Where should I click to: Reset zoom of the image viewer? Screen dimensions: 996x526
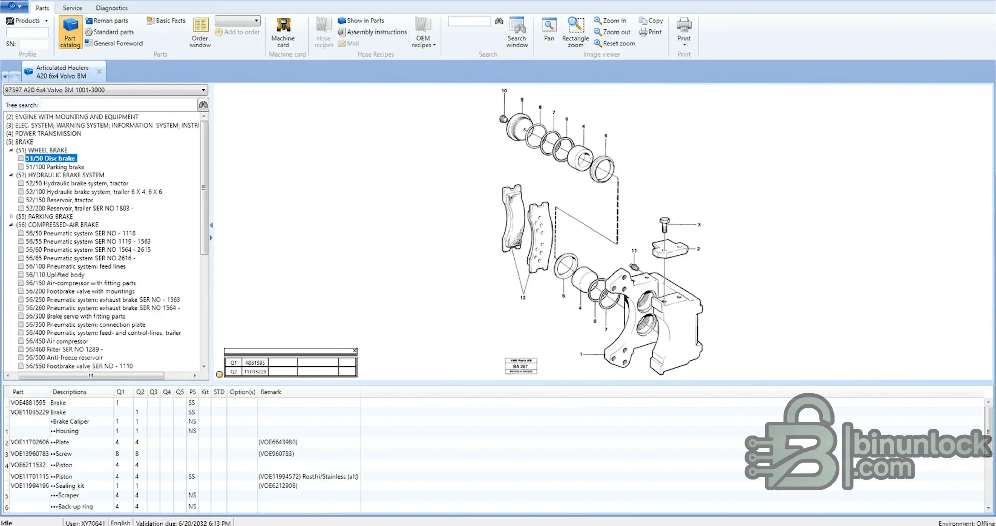tap(614, 43)
